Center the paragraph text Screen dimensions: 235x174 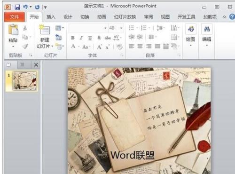coord(140,46)
